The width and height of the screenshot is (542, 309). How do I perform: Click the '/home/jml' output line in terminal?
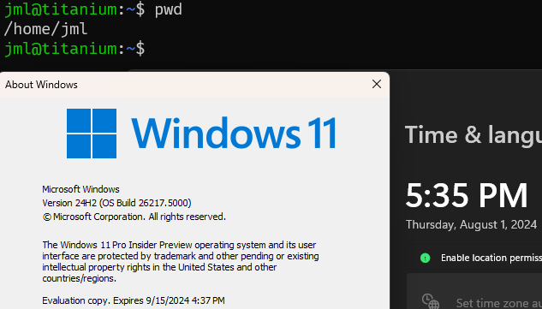(x=45, y=29)
